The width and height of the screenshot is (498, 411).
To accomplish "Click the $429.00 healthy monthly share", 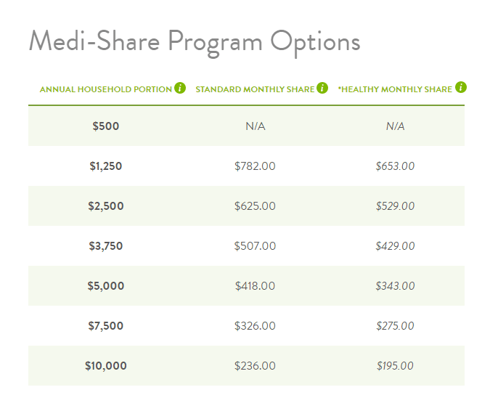I will (395, 246).
